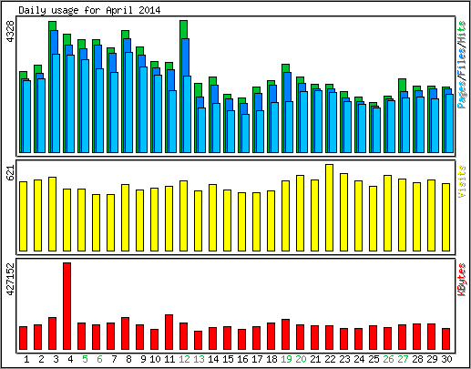Click the green Hits legend text
471x369 pixels.
click(x=462, y=32)
